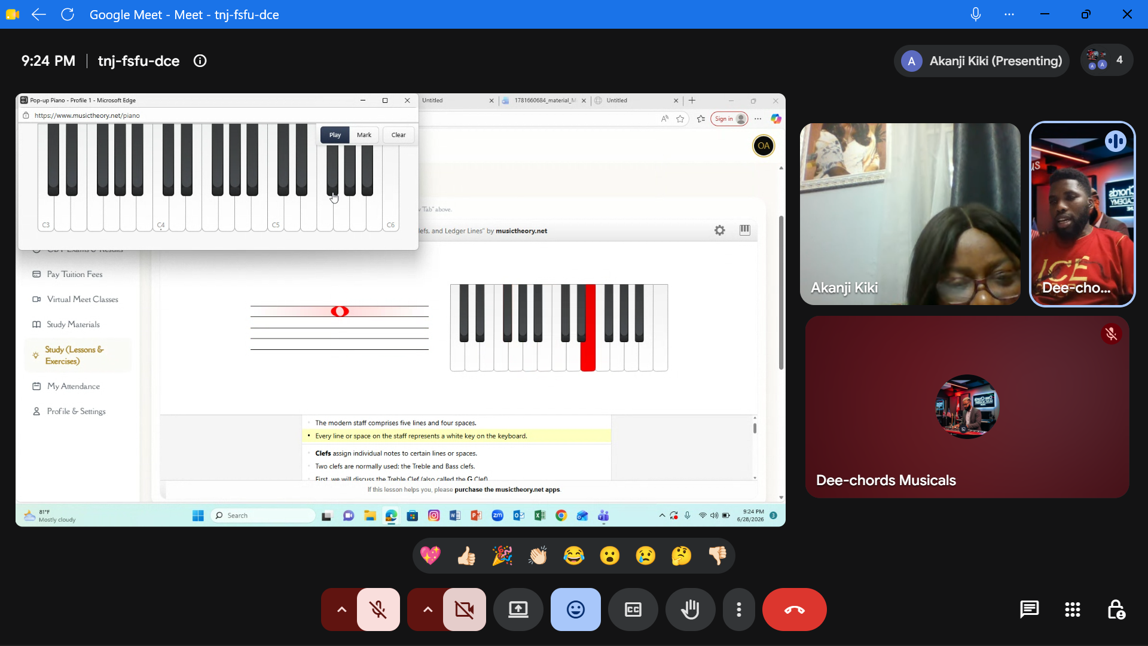Open host controls lock icon
The width and height of the screenshot is (1148, 646).
pyautogui.click(x=1116, y=610)
